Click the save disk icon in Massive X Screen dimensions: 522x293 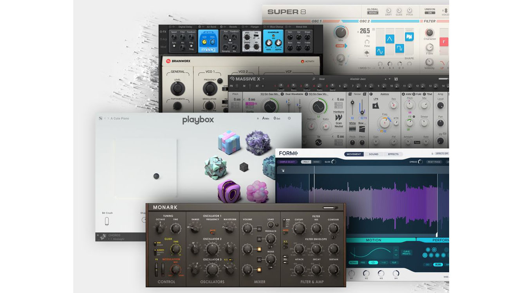pos(396,79)
